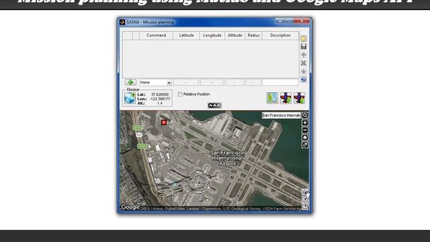Screen dimensions: 430x242
Task: Move waypoint up with the up arrow icon
Action: click(x=304, y=55)
